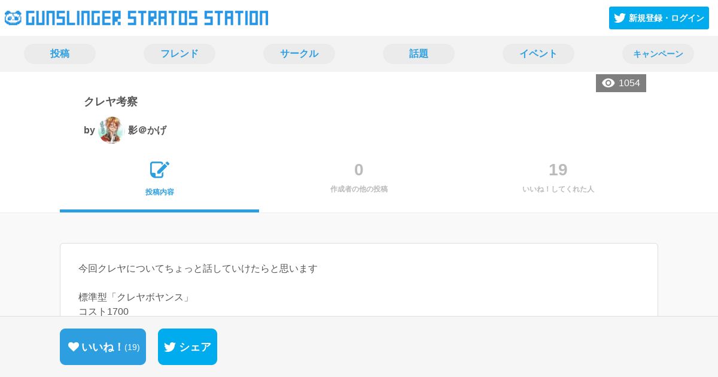The width and height of the screenshot is (718, 377).
Task: Click the pencil edit icon 投稿内容
Action: click(160, 170)
